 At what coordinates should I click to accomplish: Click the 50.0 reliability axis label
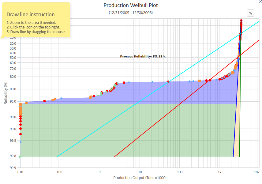[x=13, y=58]
